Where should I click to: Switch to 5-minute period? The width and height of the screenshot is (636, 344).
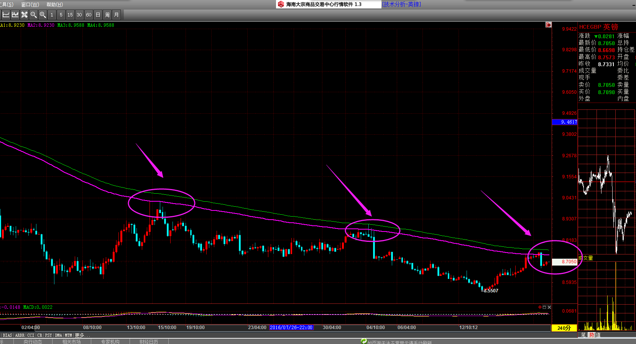point(61,15)
